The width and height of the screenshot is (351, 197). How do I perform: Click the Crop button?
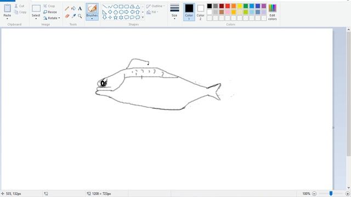click(x=49, y=6)
